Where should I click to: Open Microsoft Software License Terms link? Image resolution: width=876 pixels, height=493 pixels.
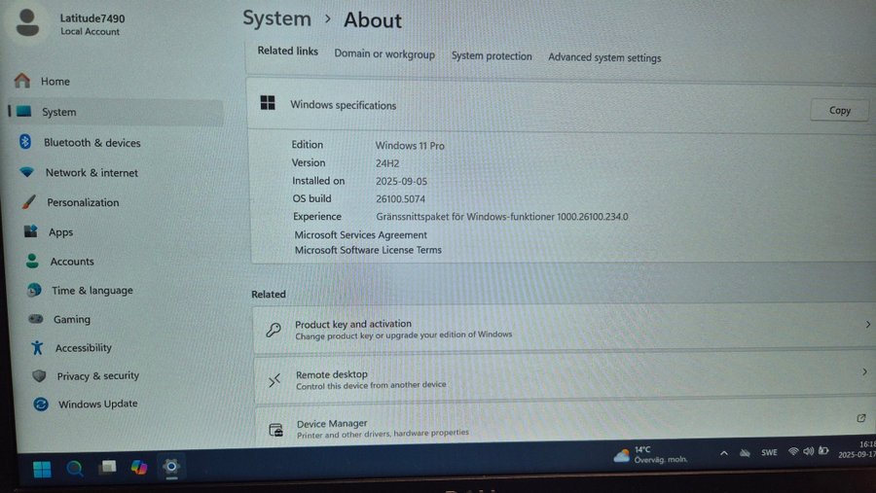368,250
